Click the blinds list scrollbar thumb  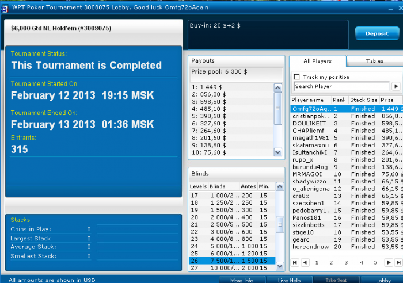pyautogui.click(x=280, y=224)
